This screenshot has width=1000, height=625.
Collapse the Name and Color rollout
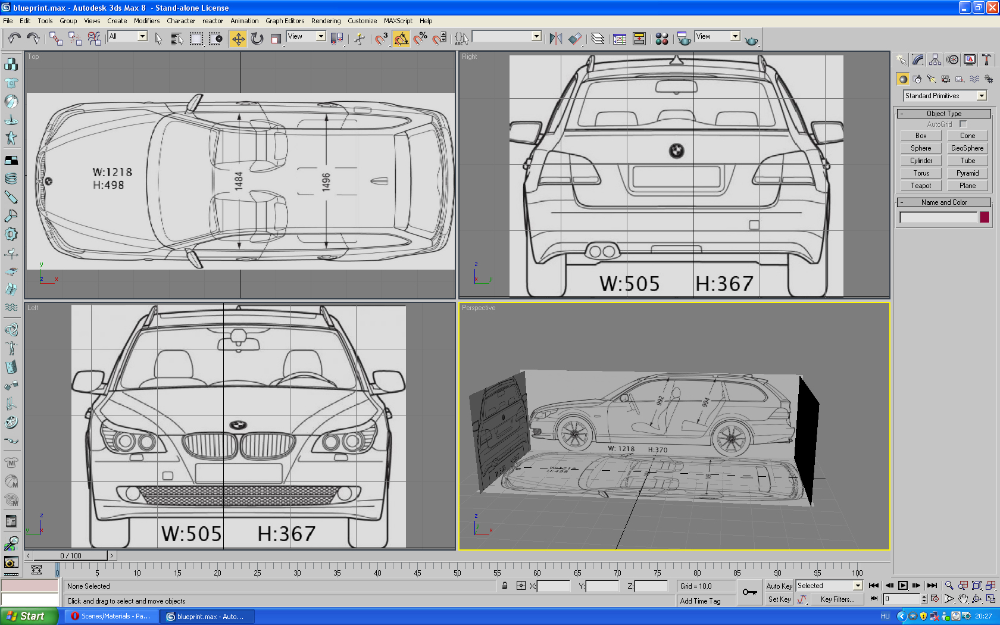tap(944, 202)
